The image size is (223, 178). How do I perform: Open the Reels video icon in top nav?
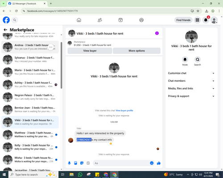(120, 20)
